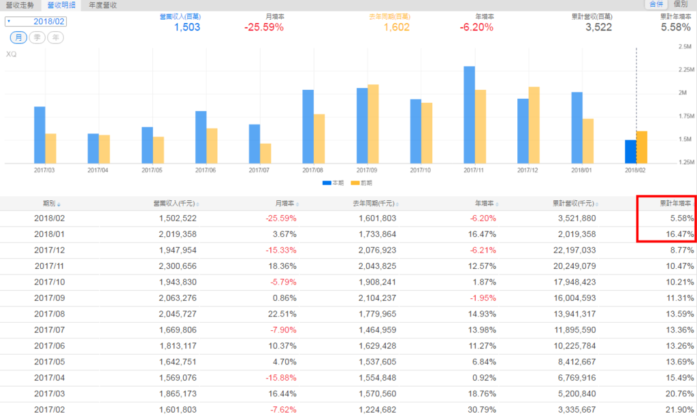Switch to 合併 view
Image resolution: width=697 pixels, height=416 pixels.
656,4
